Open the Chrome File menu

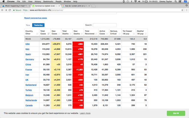pyautogui.click(x=18, y=2)
